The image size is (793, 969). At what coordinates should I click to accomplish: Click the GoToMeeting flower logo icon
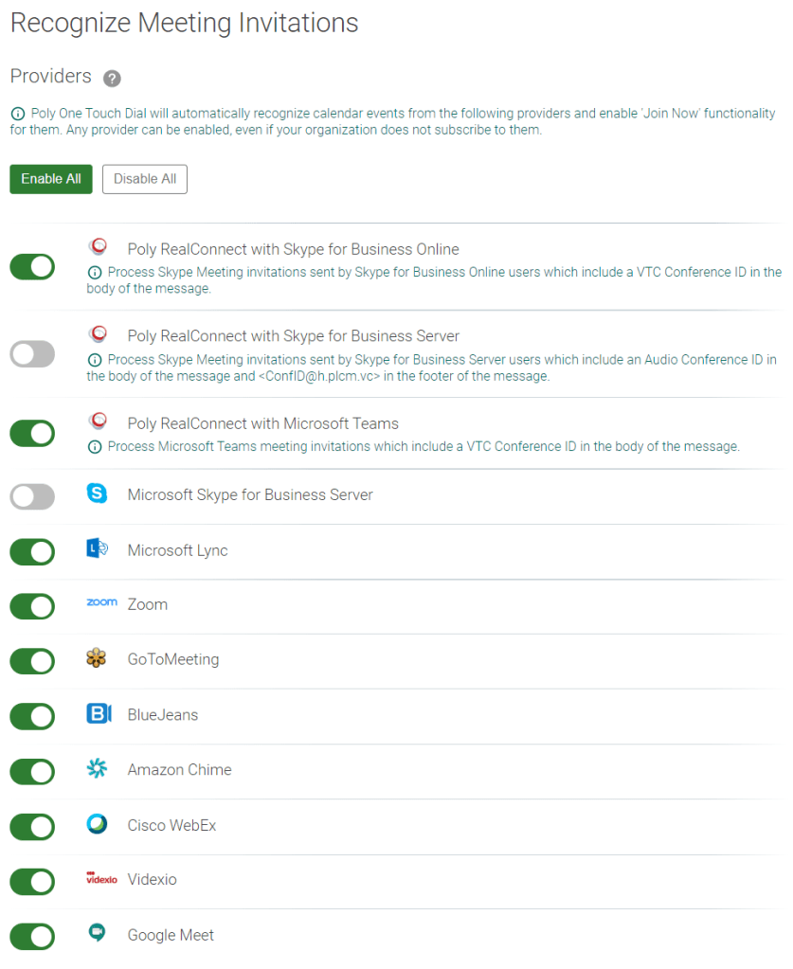tap(97, 658)
